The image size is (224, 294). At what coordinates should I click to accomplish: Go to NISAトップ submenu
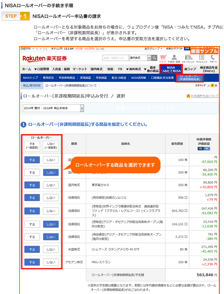30,78
